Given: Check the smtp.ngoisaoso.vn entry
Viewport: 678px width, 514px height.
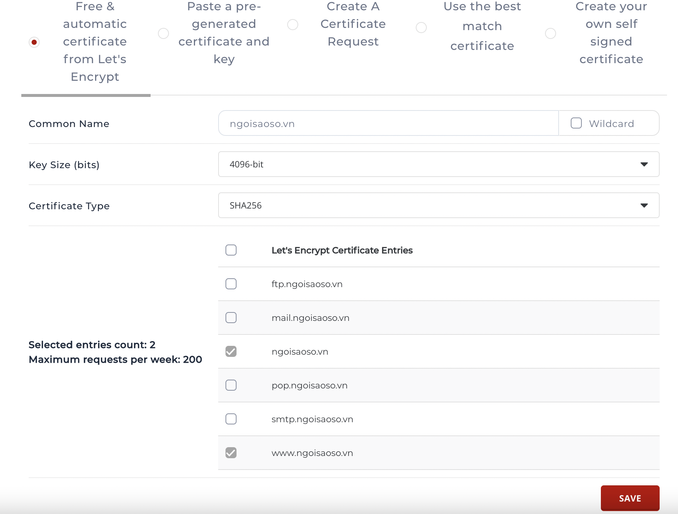Looking at the screenshot, I should (231, 419).
